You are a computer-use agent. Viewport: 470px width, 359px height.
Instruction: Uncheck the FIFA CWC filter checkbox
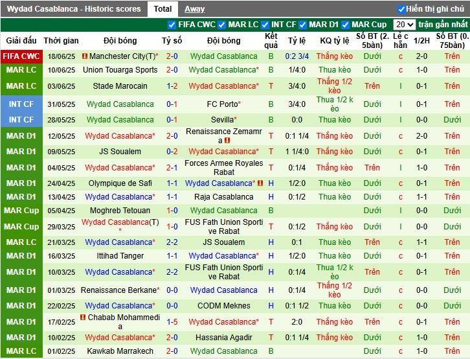(x=172, y=25)
